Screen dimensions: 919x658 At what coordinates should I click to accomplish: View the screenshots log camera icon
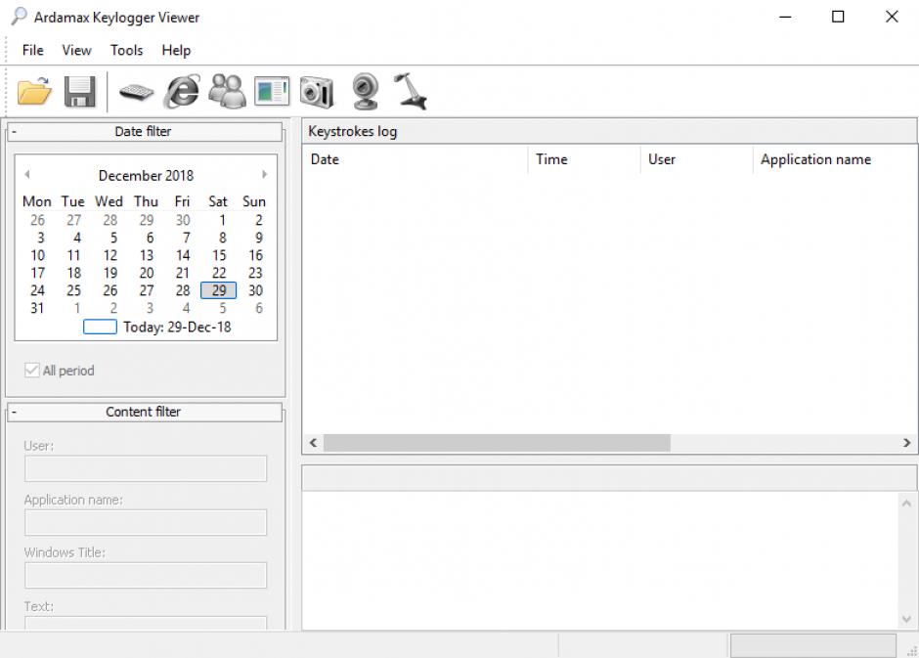pyautogui.click(x=317, y=92)
